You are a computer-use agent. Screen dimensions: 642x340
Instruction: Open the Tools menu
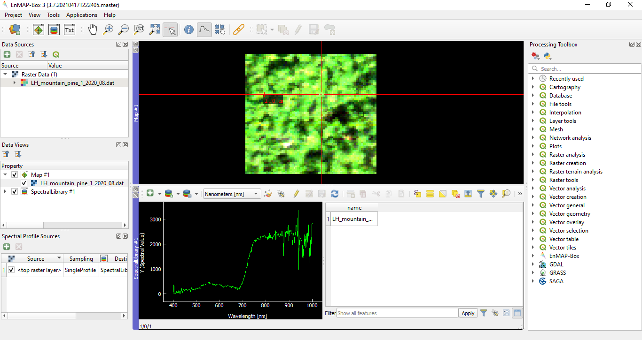pos(53,15)
